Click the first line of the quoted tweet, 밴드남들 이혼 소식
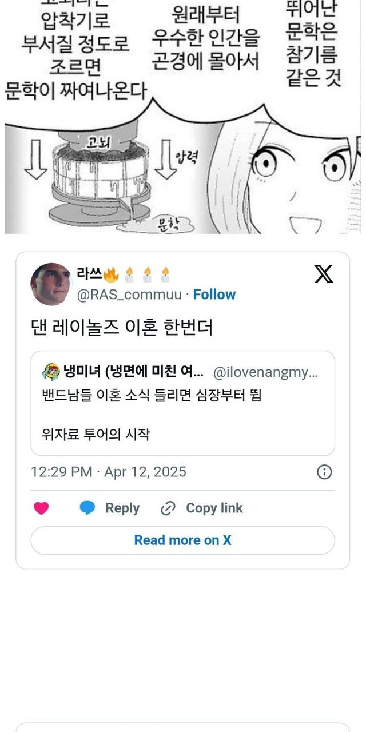 tap(152, 395)
